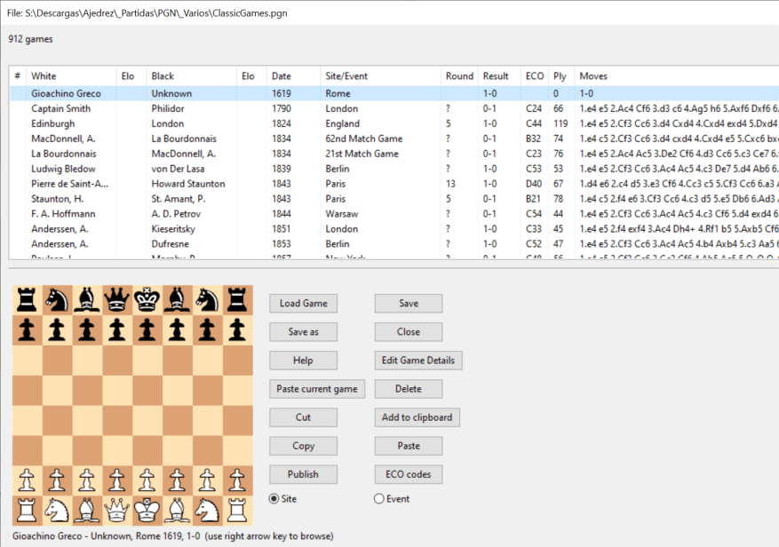
Task: Click the Load Game button
Action: pos(303,304)
